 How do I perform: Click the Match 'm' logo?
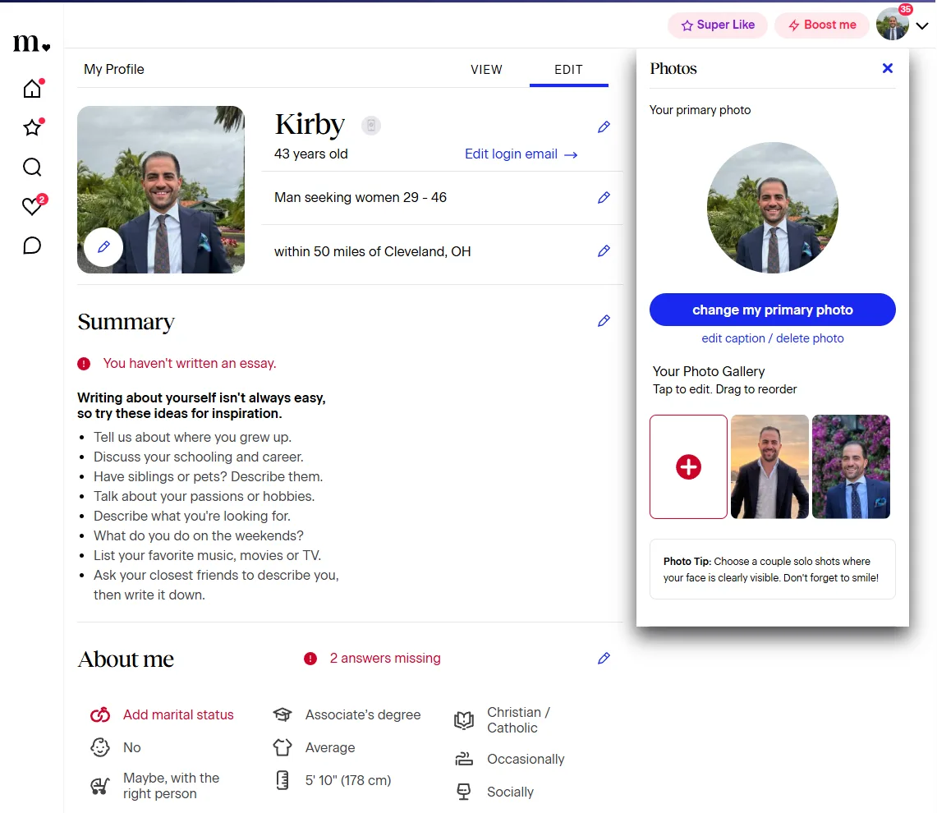[x=31, y=43]
